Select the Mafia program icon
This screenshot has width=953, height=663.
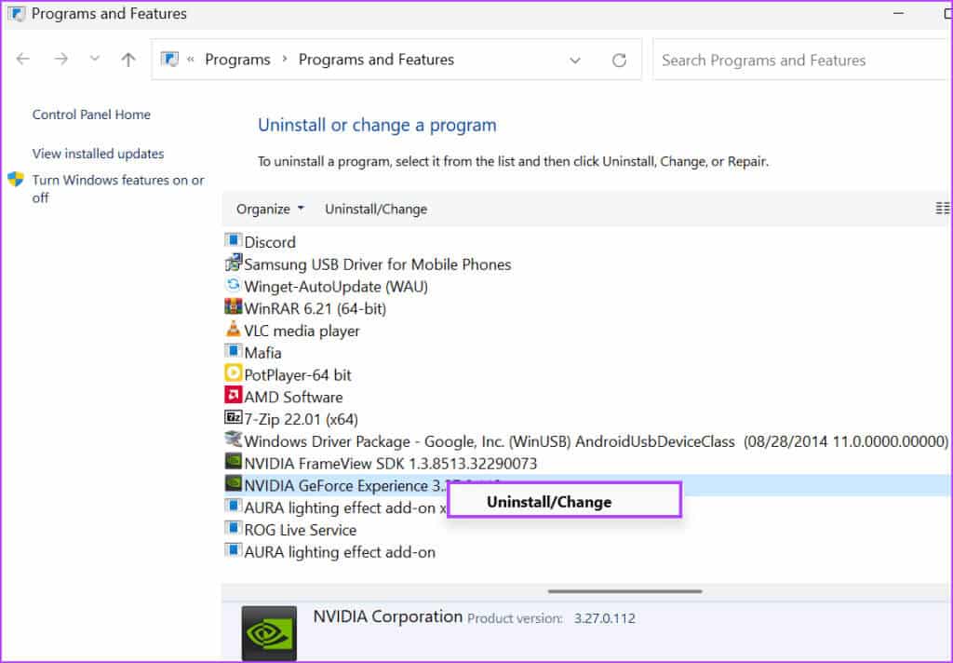tap(234, 351)
